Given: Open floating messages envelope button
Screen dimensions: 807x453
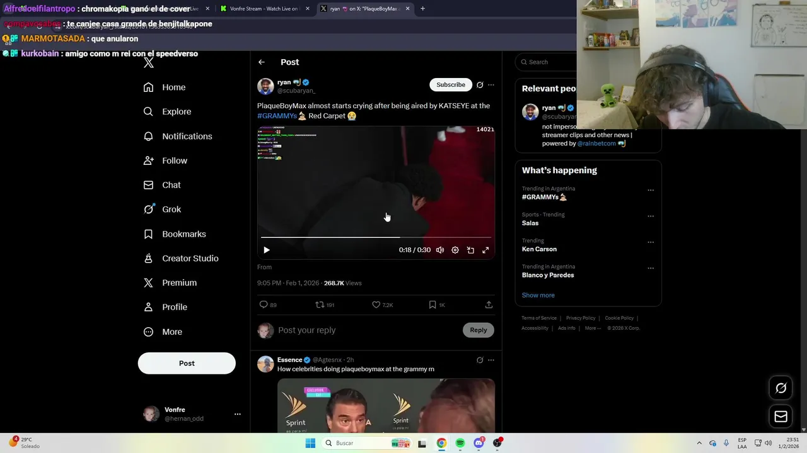Looking at the screenshot, I should [x=781, y=417].
